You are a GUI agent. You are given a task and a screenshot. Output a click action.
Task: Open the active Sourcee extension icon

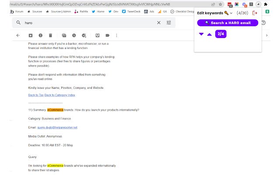point(259,4)
